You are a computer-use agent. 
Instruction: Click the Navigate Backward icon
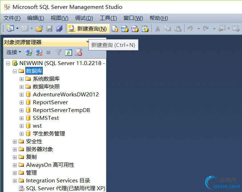point(222,28)
